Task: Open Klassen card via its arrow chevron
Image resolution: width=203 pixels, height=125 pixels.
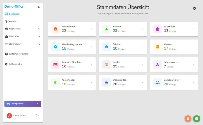Action: 193,47
